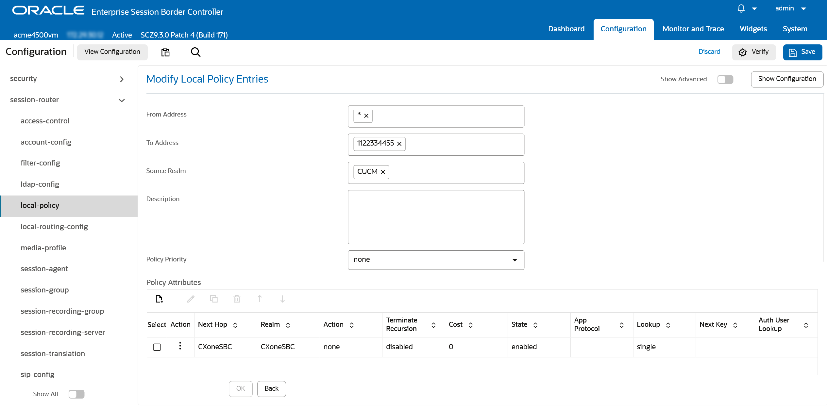
Task: Expand the security section
Action: [122, 79]
